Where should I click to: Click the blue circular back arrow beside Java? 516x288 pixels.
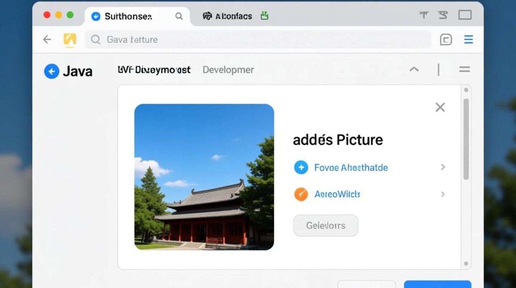[x=51, y=71]
